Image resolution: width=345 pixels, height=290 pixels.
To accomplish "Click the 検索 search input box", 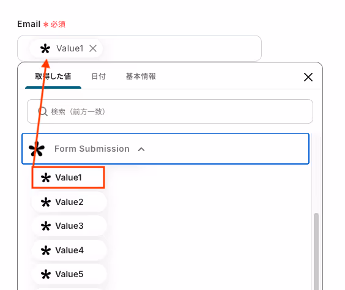I will point(170,111).
